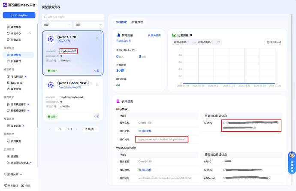Click the three-dot menu on Qwen3-1.7B card
The image size is (296, 191).
[97, 39]
